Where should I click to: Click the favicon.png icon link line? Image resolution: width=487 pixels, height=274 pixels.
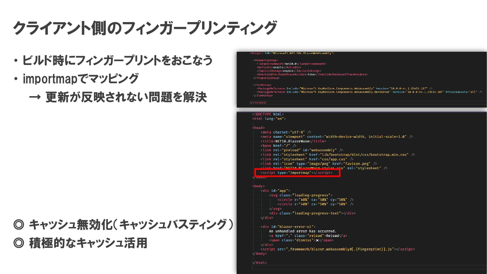[318, 164]
